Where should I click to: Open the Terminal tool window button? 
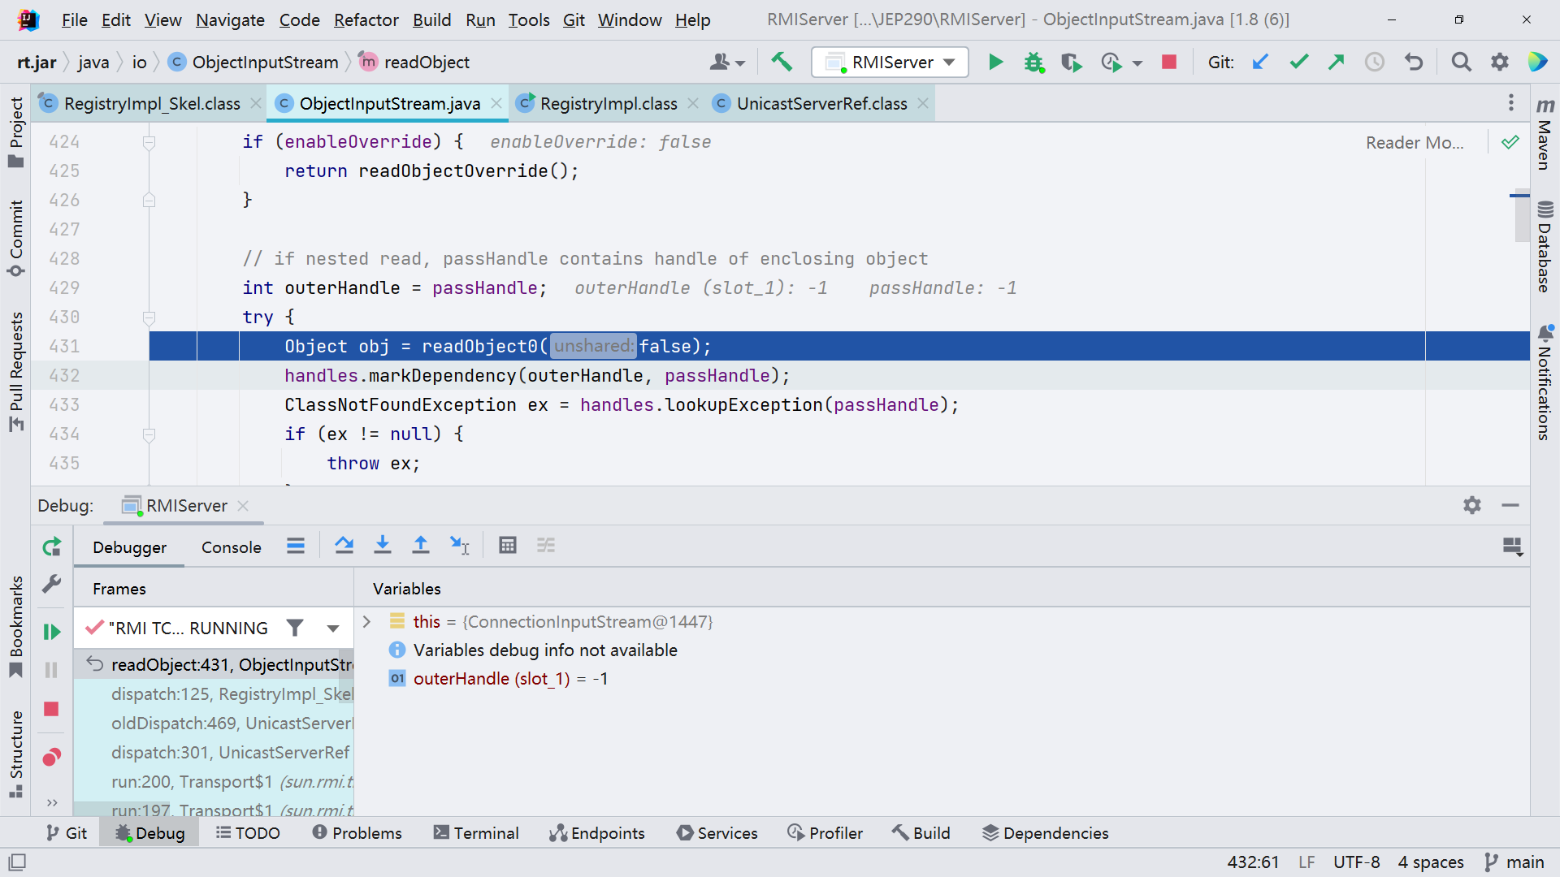[476, 833]
